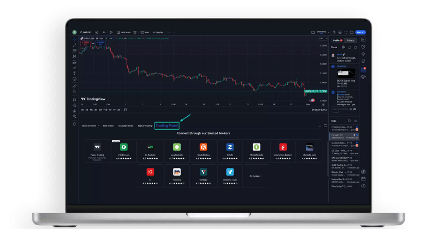Screen dimensions: 437x229
Task: Choose the IC Markets broker
Action: [150, 151]
